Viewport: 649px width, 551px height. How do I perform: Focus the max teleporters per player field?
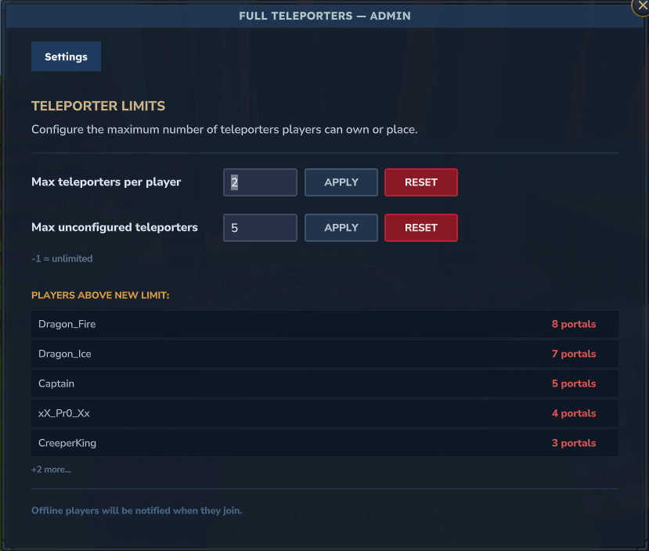click(x=260, y=182)
